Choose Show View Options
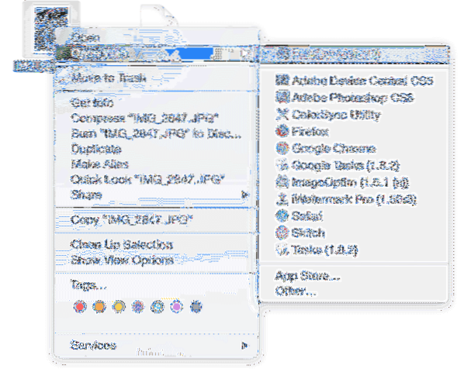This screenshot has height=379, width=464. [x=123, y=260]
